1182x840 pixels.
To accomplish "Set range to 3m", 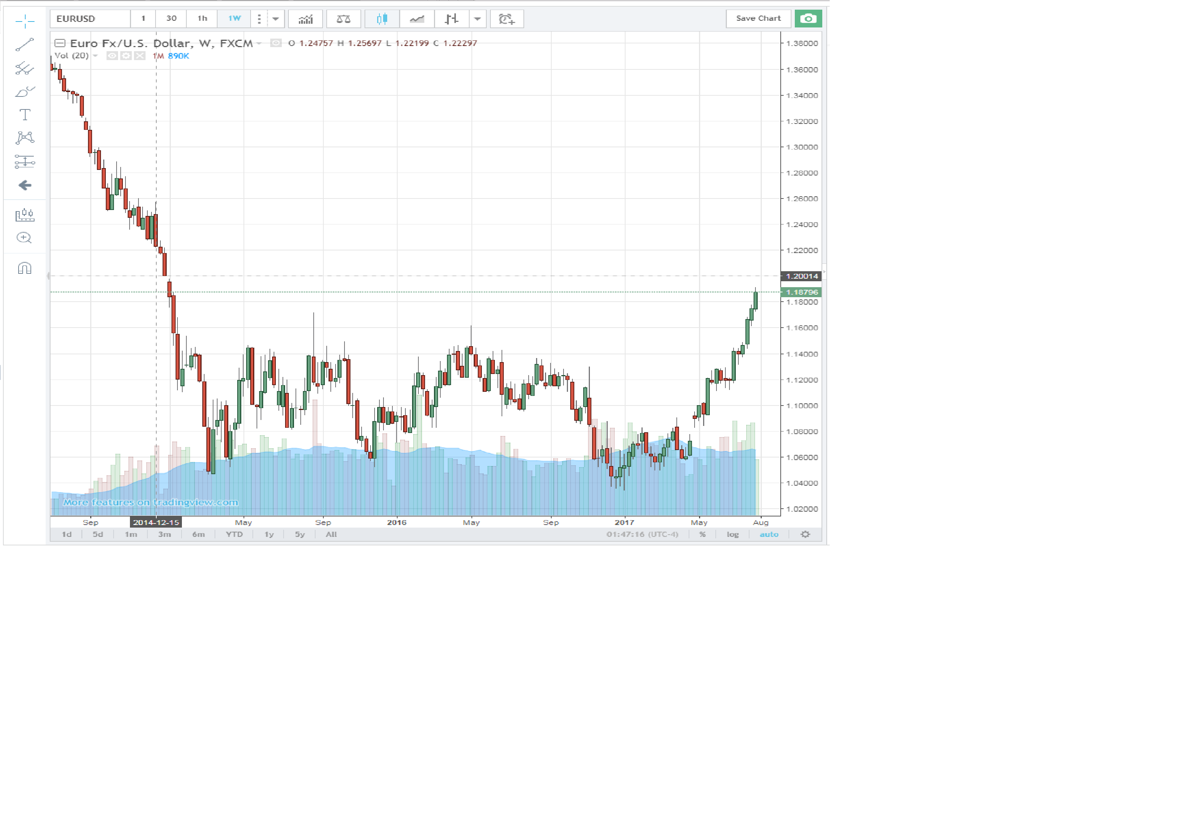I will click(164, 534).
